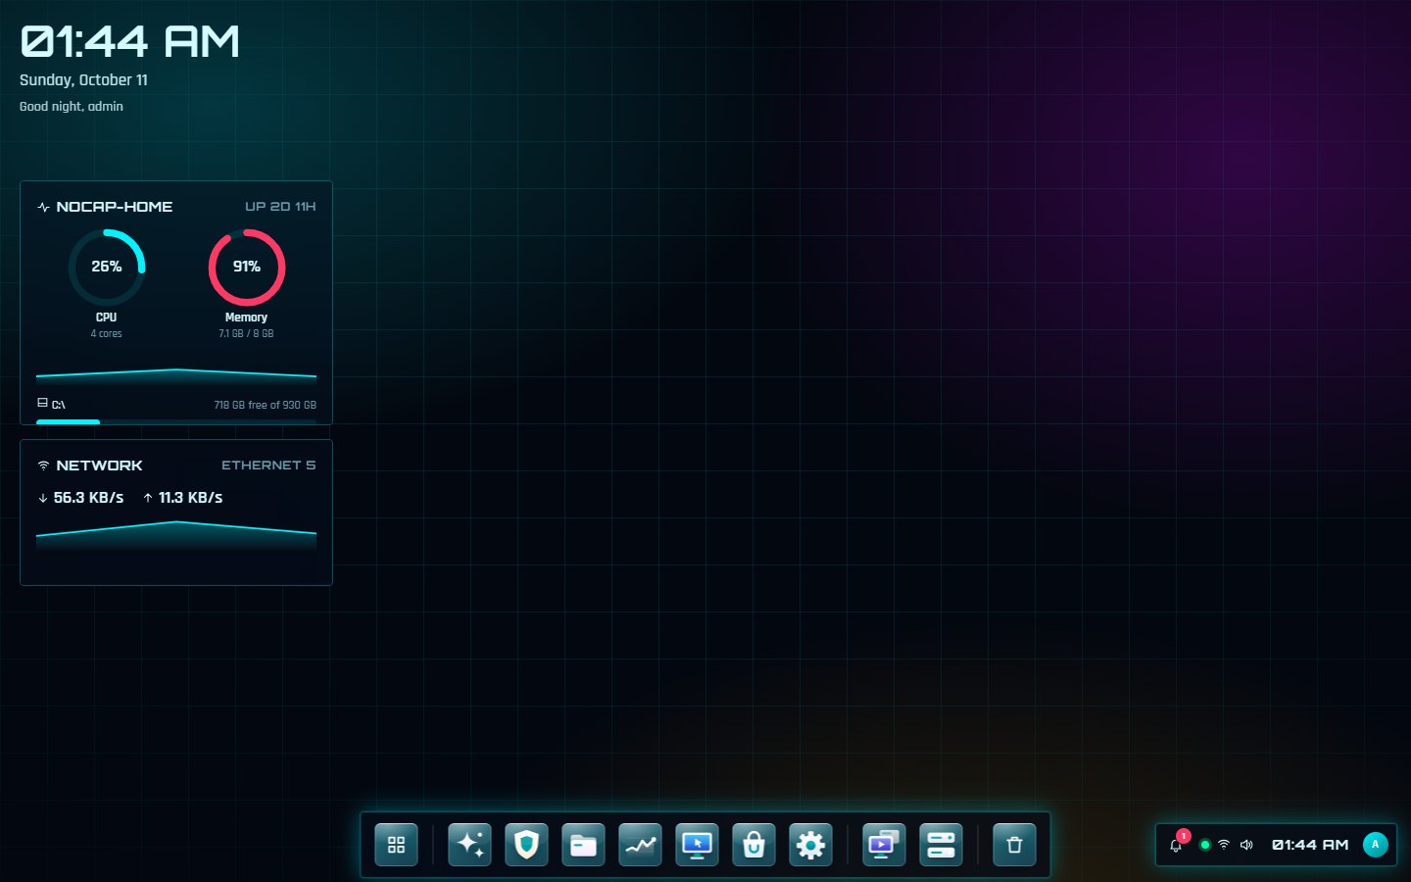Open the line chart monitor app

tap(640, 845)
